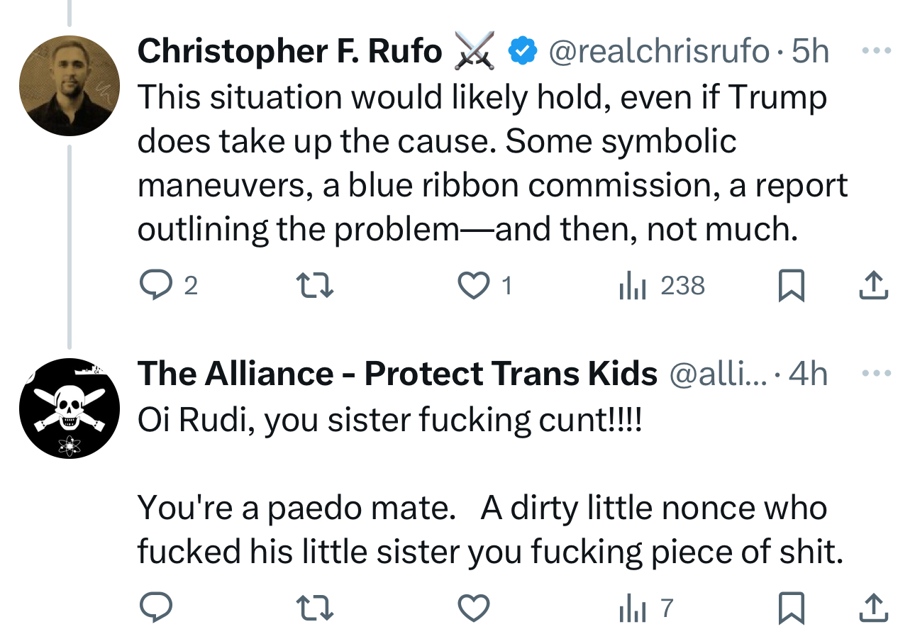The height and width of the screenshot is (639, 915).
Task: Repost The Alliance's reply tweet
Action: click(x=314, y=608)
